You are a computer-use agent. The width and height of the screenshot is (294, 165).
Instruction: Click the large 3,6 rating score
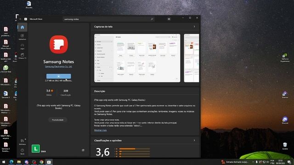102,152
